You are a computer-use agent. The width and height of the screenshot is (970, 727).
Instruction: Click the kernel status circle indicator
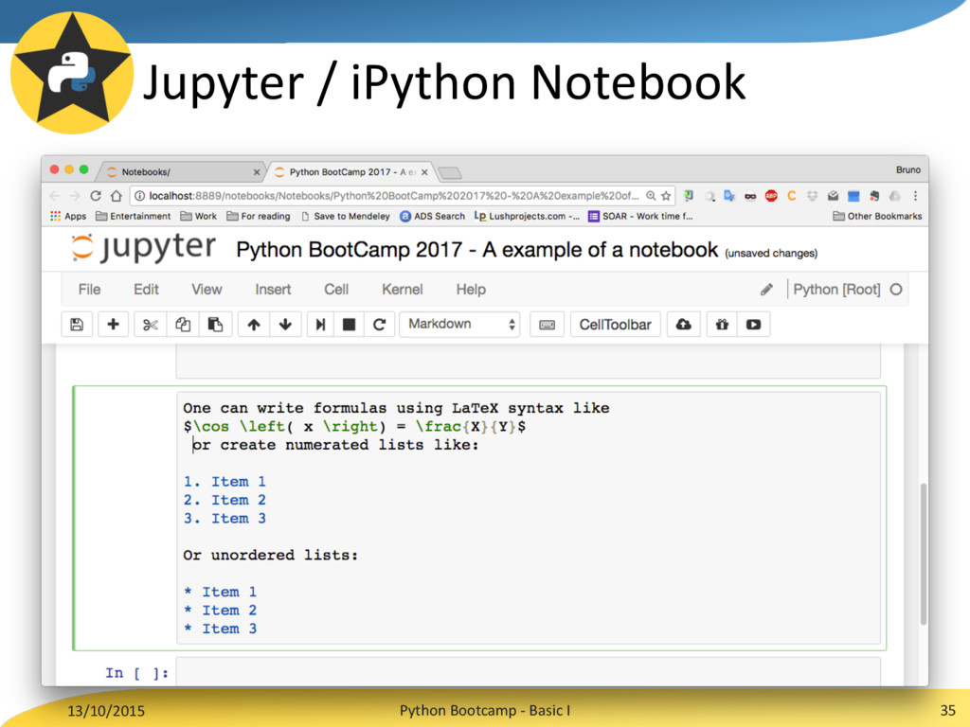(896, 290)
